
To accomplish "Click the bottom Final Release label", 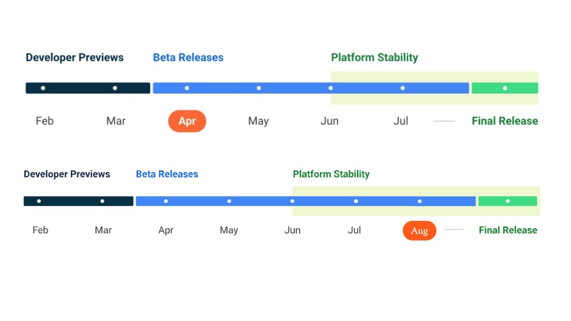I will point(508,230).
